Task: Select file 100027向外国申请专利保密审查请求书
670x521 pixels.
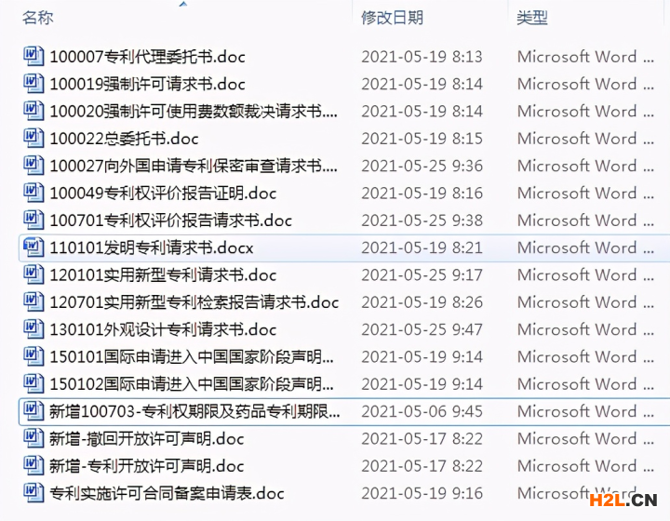Action: (x=193, y=166)
